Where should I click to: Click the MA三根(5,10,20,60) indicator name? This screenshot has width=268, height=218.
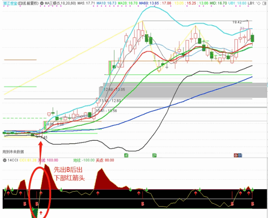click(60, 3)
